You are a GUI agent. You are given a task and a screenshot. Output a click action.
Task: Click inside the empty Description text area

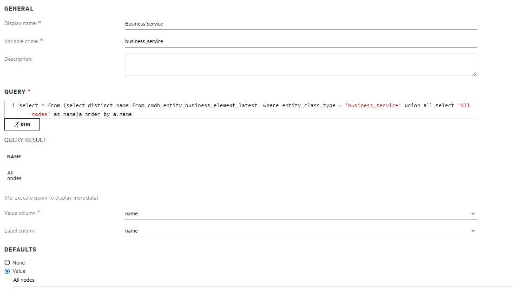click(300, 64)
